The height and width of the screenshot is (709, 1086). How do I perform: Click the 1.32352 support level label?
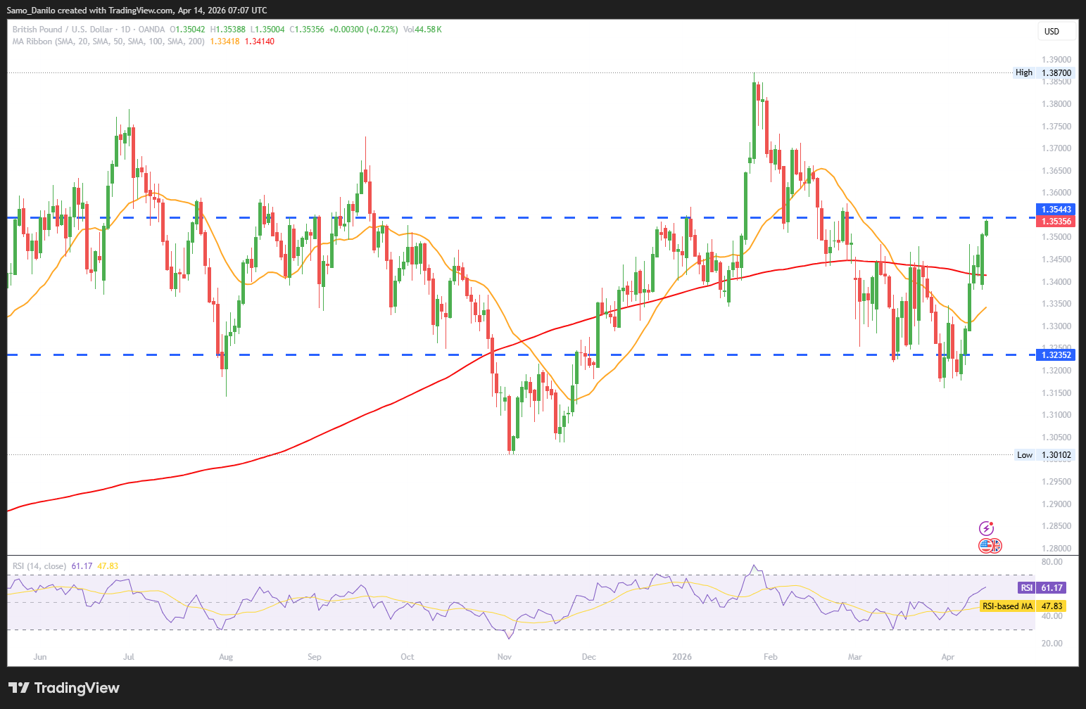point(1056,355)
